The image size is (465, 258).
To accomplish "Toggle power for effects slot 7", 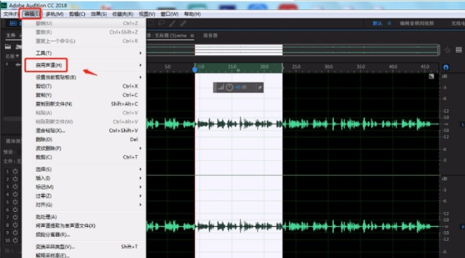I will 15,217.
